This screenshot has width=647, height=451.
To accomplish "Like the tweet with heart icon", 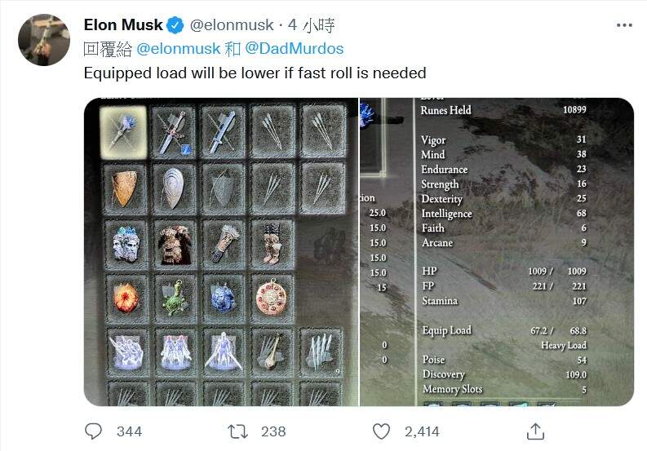I will [381, 431].
